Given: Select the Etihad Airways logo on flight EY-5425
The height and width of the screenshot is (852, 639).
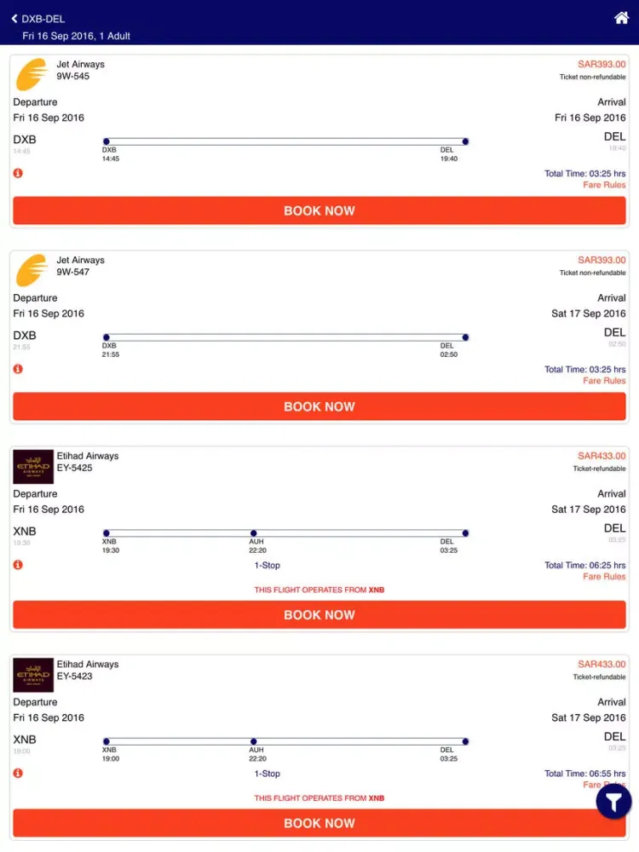Looking at the screenshot, I should click(32, 466).
